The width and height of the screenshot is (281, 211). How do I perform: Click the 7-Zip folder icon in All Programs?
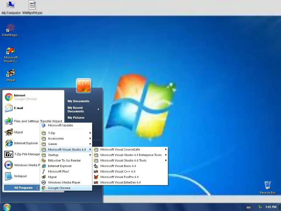[44, 133]
